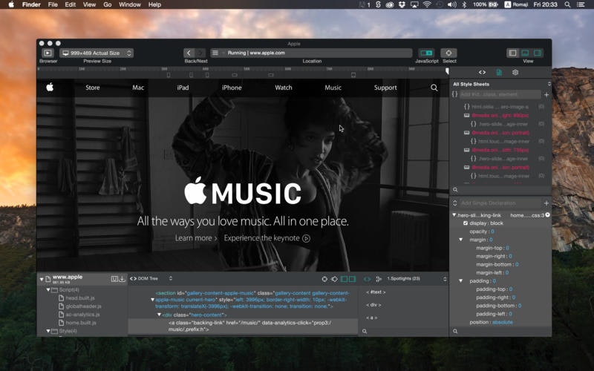Go forward with the Next arrow button

(x=200, y=53)
